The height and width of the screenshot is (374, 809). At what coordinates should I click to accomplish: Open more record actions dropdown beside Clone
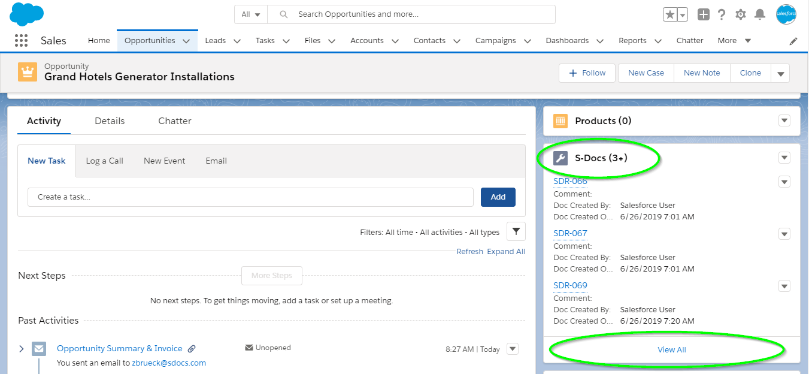(x=780, y=73)
